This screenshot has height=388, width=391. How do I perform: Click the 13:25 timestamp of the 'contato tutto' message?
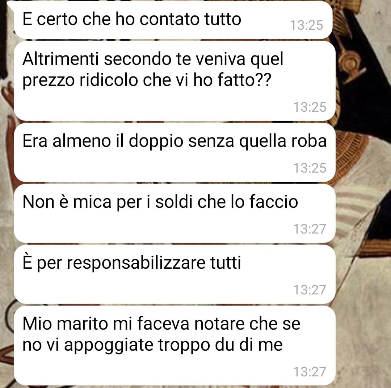(307, 25)
